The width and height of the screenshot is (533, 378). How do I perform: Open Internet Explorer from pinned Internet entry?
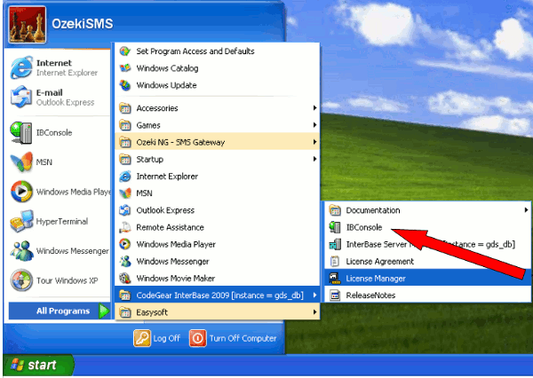pos(59,67)
